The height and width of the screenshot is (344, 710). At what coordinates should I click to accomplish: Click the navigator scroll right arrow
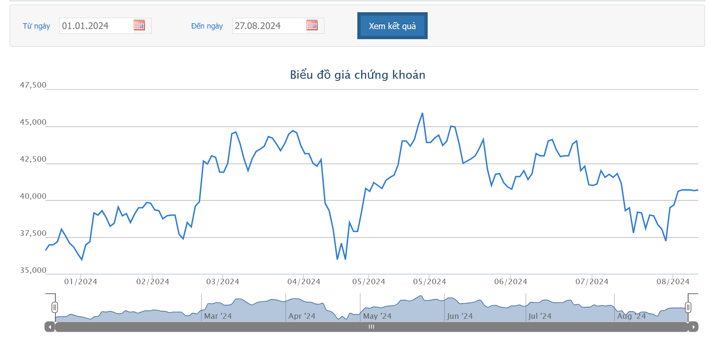point(693,327)
